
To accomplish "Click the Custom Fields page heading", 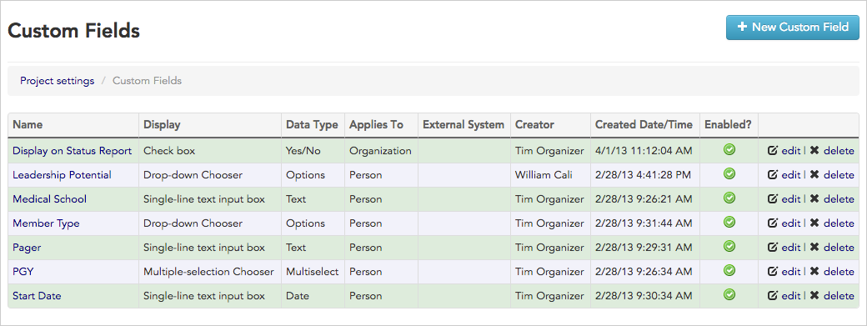I will click(73, 31).
